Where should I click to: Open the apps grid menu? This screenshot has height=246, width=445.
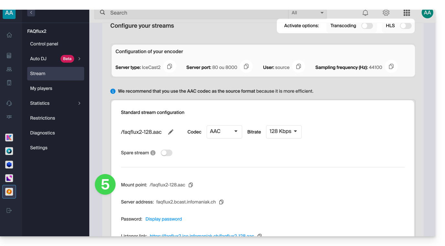(407, 13)
